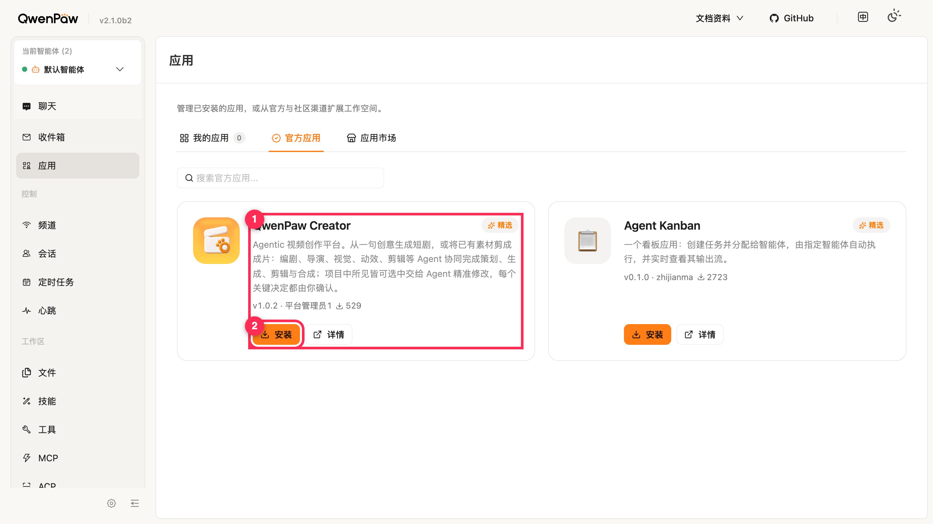Focus the 搜索官方应用 search field
Viewport: 933px width, 524px height.
(x=280, y=178)
